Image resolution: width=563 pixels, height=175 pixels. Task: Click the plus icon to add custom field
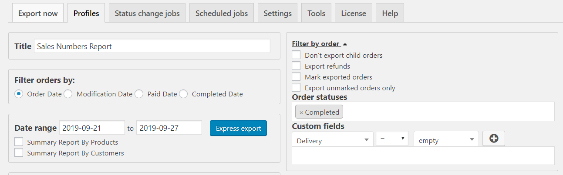494,139
